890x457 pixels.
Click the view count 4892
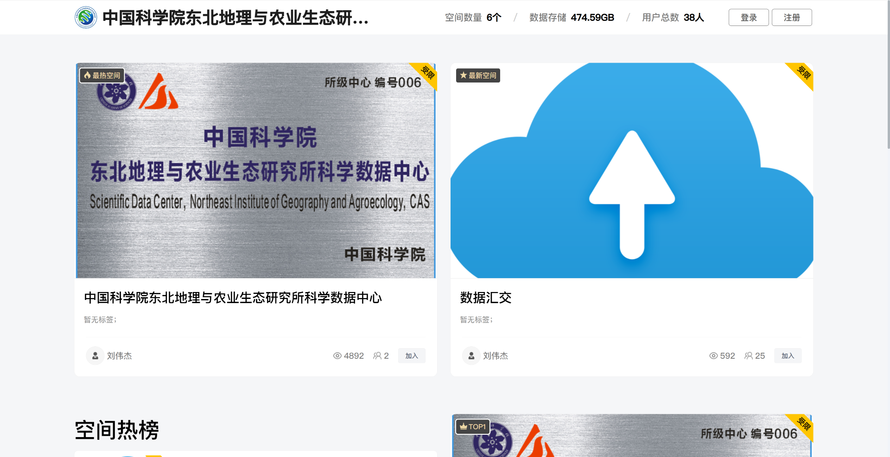pos(354,356)
